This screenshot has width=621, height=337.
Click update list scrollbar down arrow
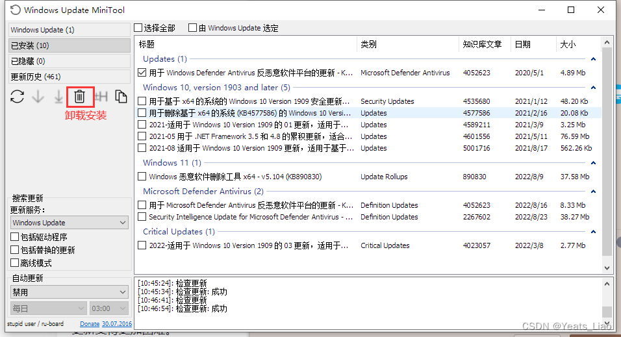pos(607,268)
